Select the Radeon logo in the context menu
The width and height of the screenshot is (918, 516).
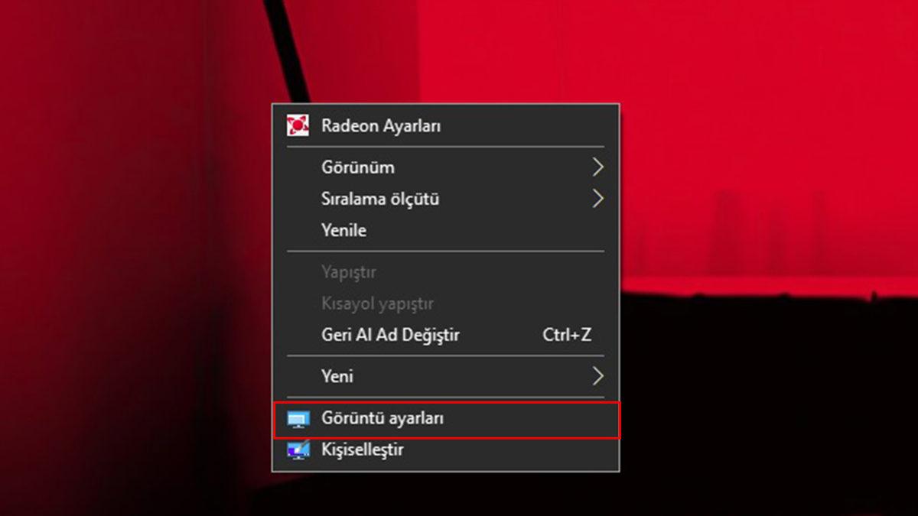[298, 125]
